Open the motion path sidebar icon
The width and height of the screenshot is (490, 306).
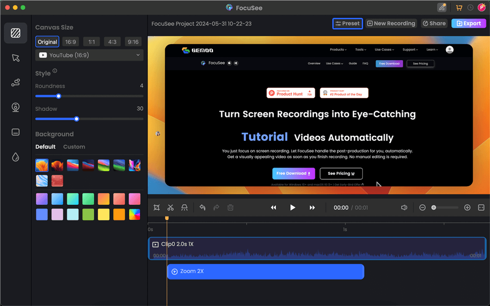tap(16, 83)
